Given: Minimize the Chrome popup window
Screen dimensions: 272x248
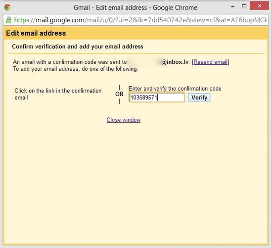Looking at the screenshot, I should click(233, 7).
